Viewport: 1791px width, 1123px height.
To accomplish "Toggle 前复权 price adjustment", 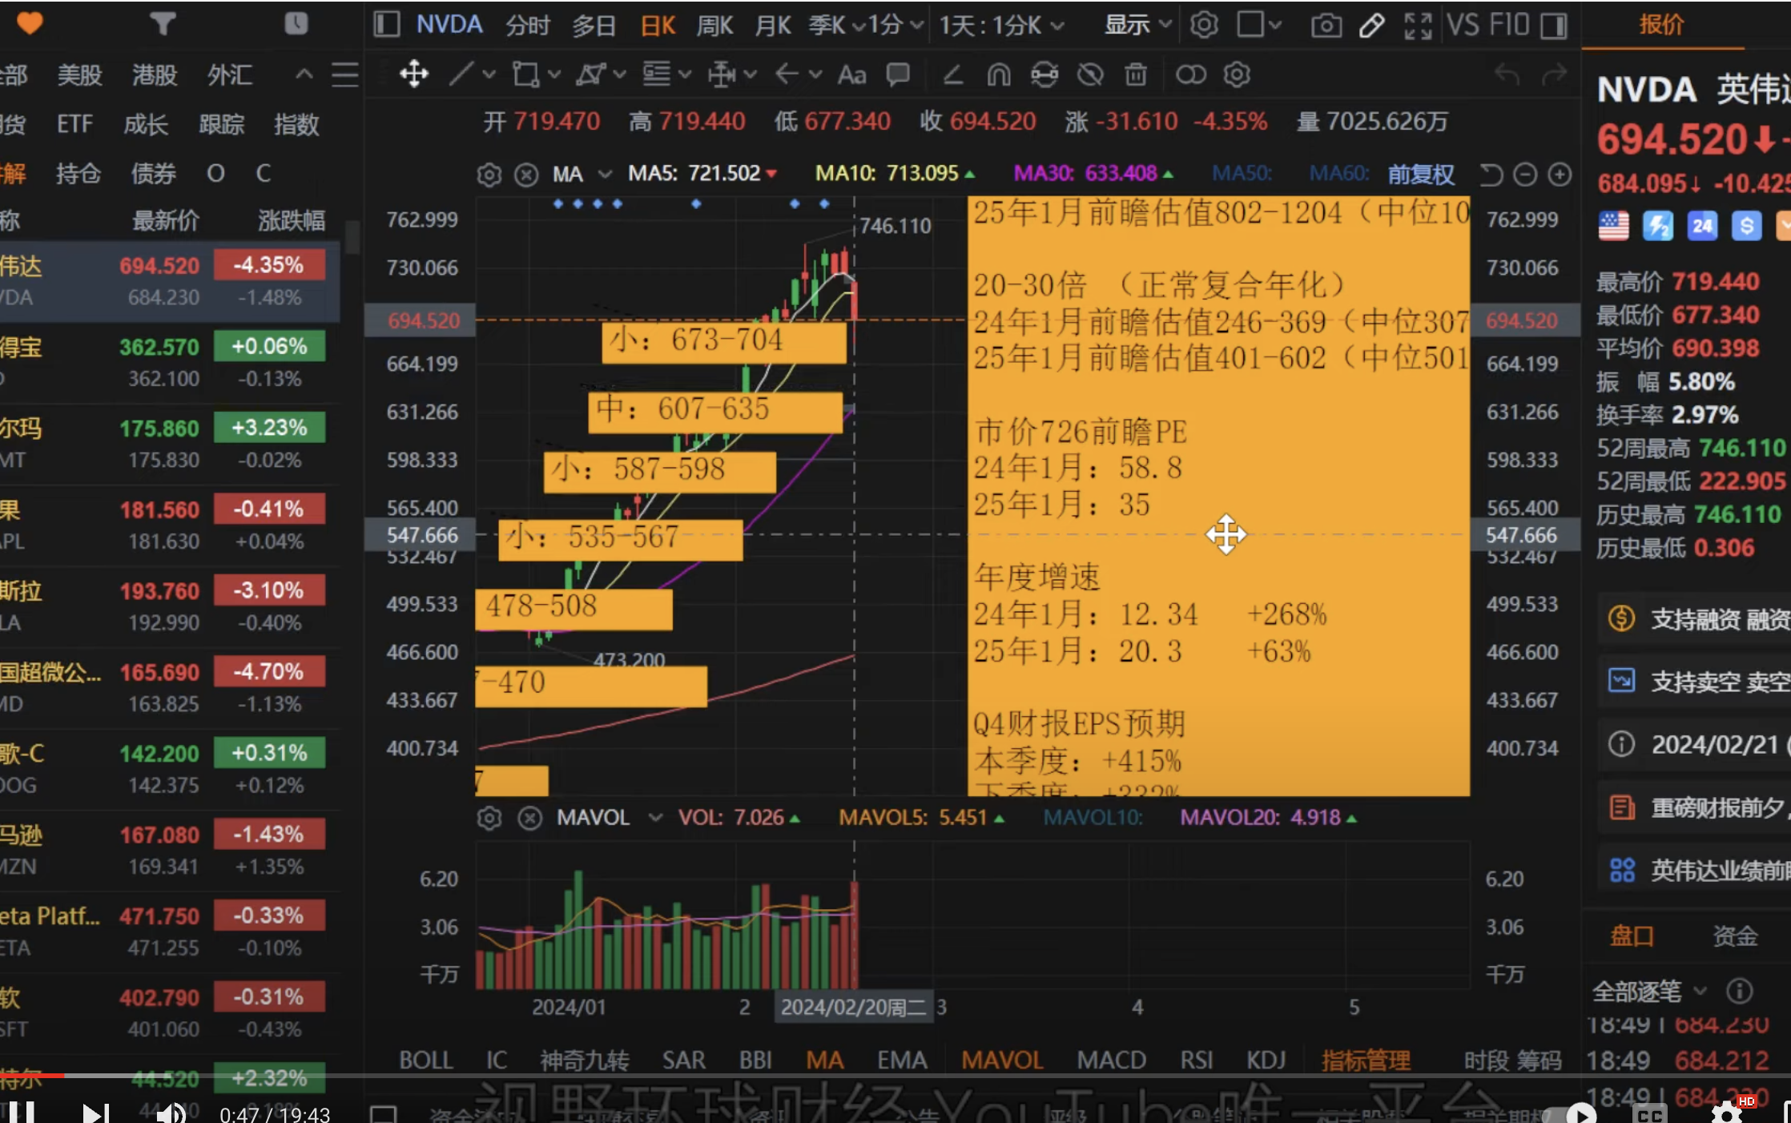I will click(x=1421, y=174).
